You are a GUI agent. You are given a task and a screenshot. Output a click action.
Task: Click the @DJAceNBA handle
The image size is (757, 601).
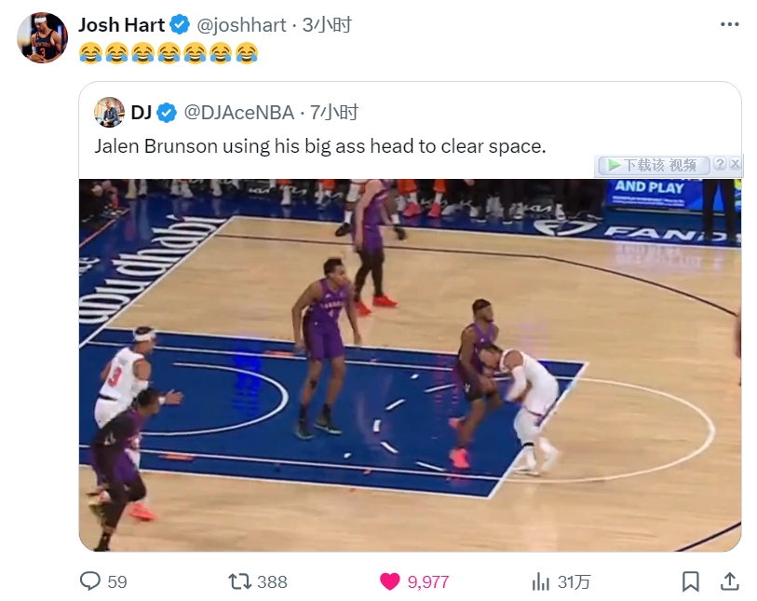239,113
